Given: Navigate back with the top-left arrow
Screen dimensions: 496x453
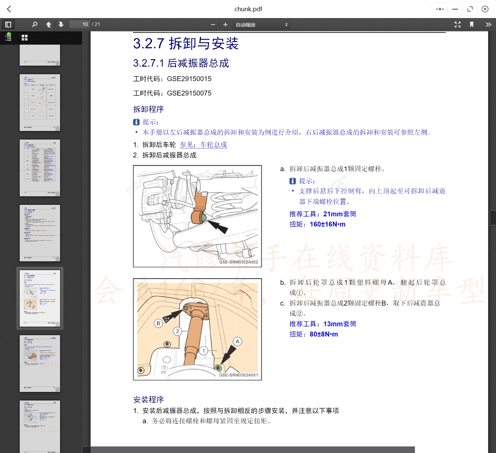Looking at the screenshot, I should [9, 9].
